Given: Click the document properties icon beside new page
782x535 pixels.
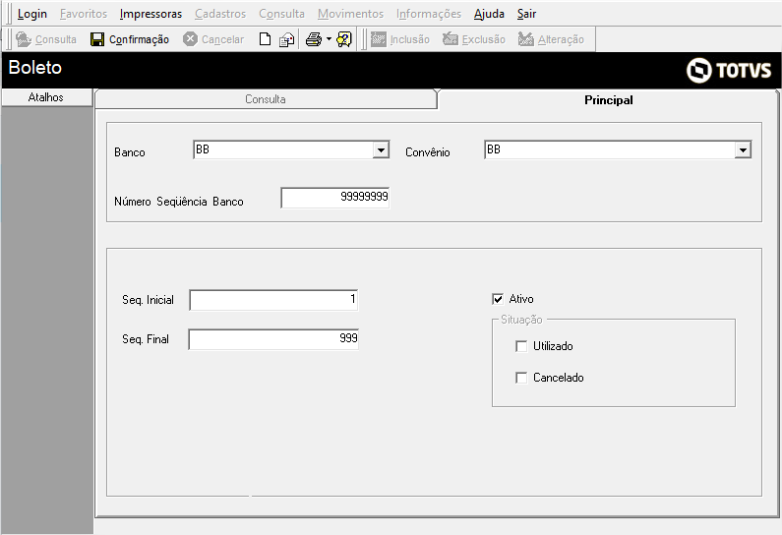Looking at the screenshot, I should (x=287, y=39).
